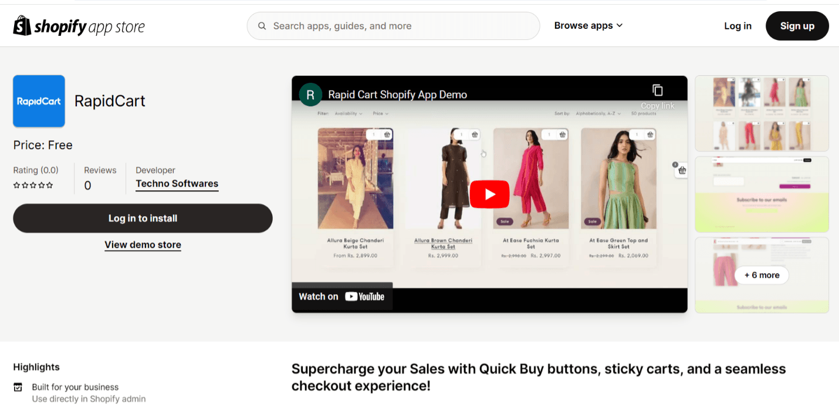Click the round R channel avatar
The width and height of the screenshot is (839, 407).
pyautogui.click(x=310, y=95)
